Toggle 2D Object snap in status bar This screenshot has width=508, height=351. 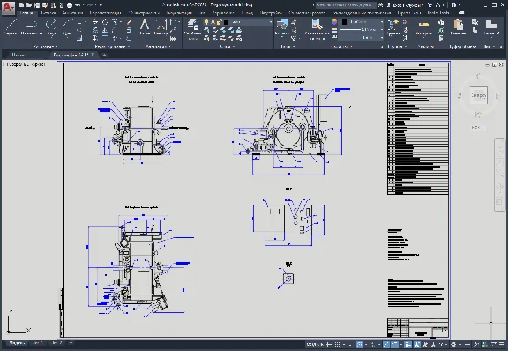coord(394,345)
